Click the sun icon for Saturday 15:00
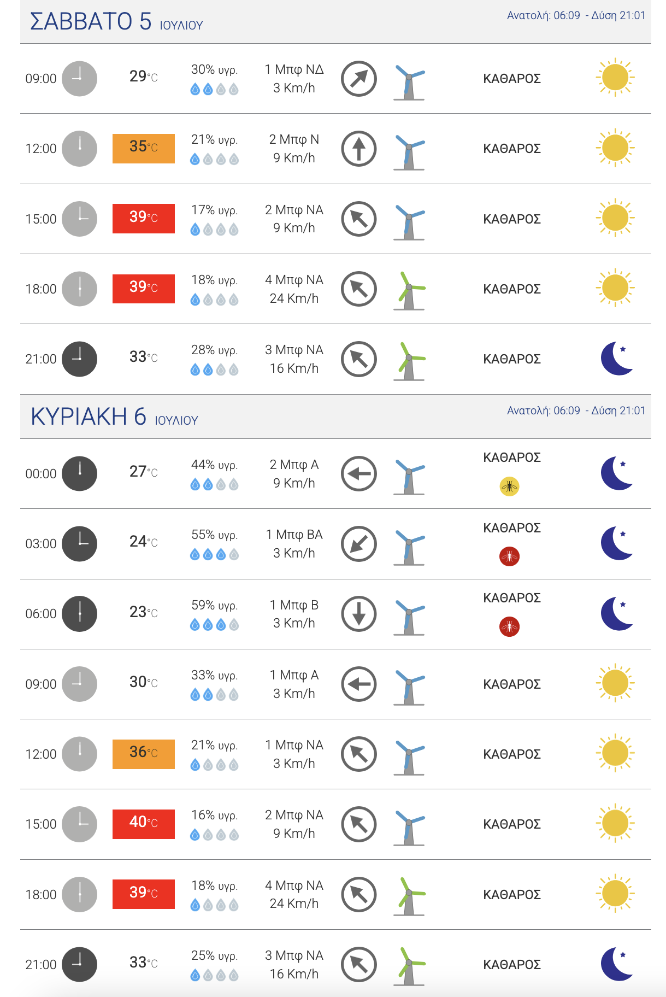This screenshot has height=997, width=666. pos(615,218)
